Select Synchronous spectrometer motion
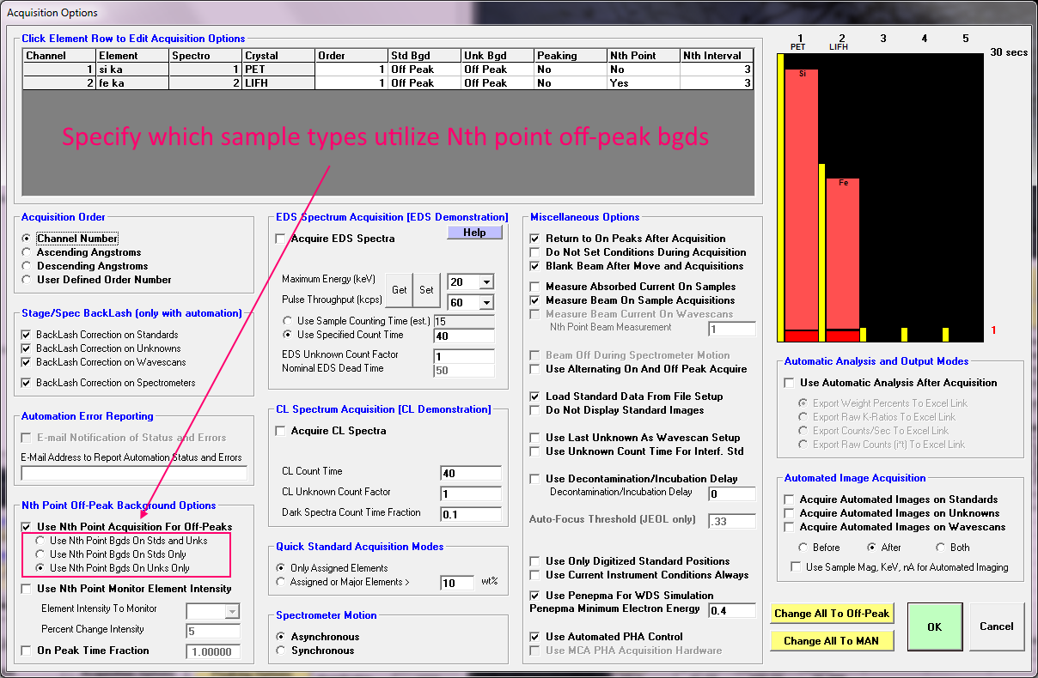Image resolution: width=1038 pixels, height=678 pixels. pos(282,651)
